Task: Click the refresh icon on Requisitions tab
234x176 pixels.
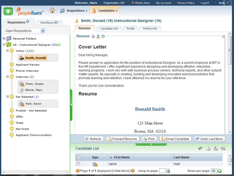Action: click(x=28, y=22)
